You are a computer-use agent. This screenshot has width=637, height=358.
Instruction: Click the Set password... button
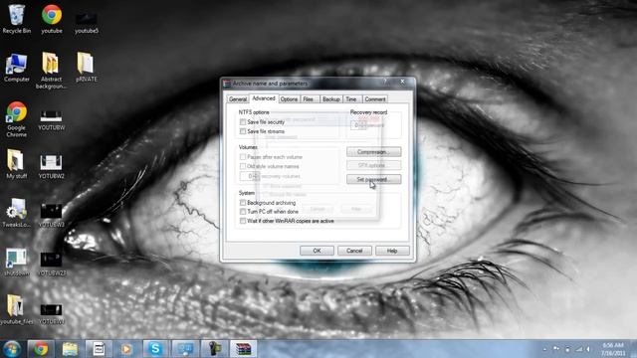[x=374, y=179]
